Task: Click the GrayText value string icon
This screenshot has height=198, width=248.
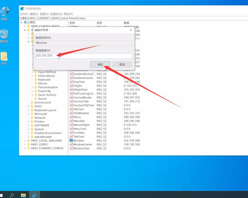Action: tap(71, 82)
